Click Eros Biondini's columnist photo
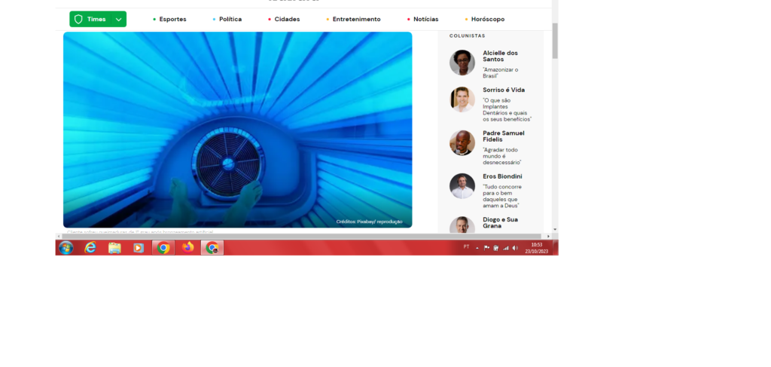The height and width of the screenshot is (367, 771). tap(462, 185)
